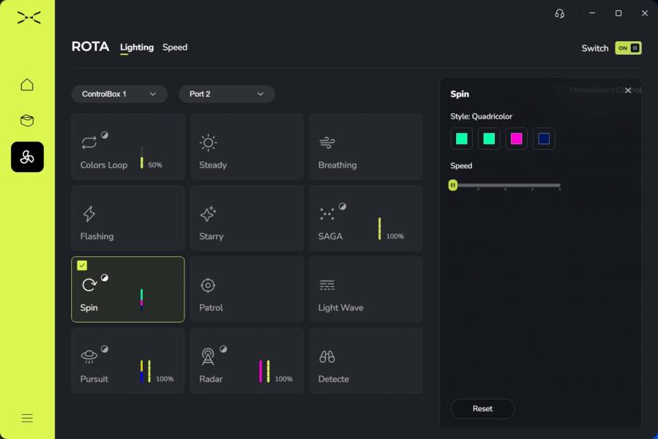The image size is (658, 439).
Task: Click the headset support icon
Action: coord(560,13)
